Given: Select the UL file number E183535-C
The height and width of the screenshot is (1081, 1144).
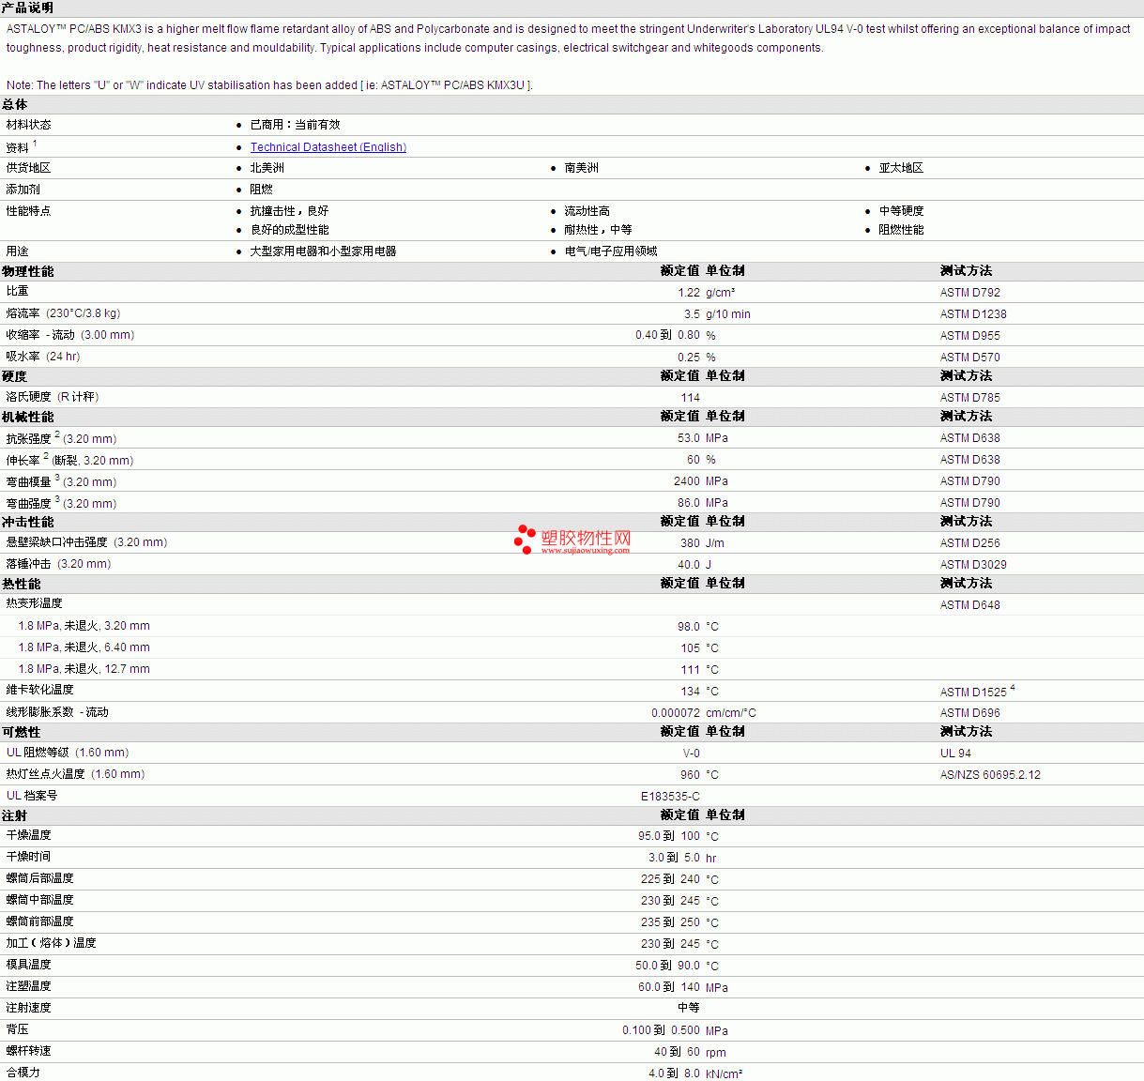Looking at the screenshot, I should (x=670, y=797).
